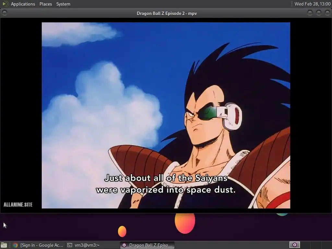Click the mpv video frame to focus playback

pyautogui.click(x=166, y=115)
